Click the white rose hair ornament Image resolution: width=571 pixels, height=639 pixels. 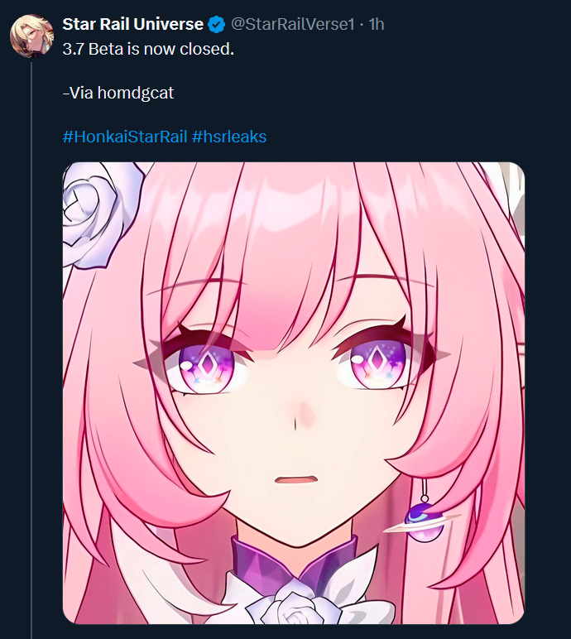100,214
